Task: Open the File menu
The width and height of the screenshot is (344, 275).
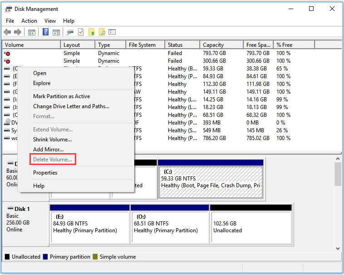Action: pos(10,21)
